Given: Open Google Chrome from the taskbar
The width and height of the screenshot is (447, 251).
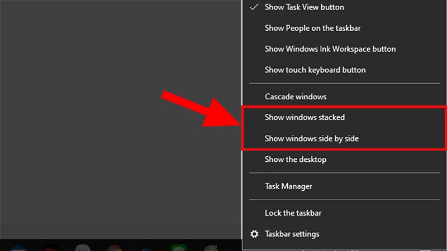Looking at the screenshot, I should point(115,248).
